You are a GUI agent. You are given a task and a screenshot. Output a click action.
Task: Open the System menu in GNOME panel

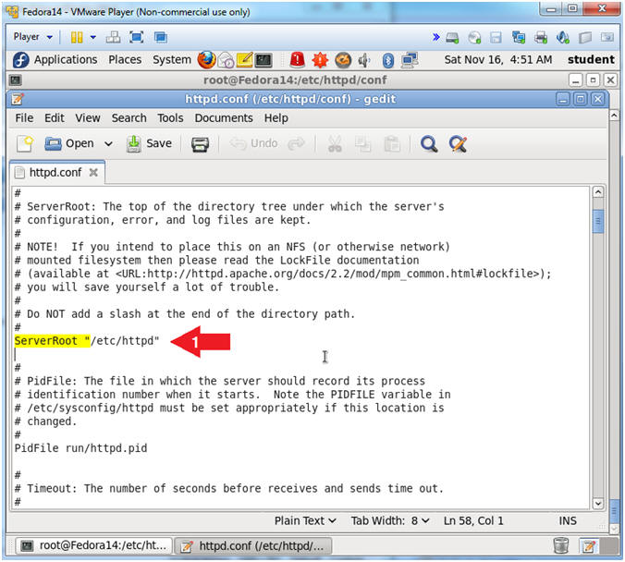(172, 60)
